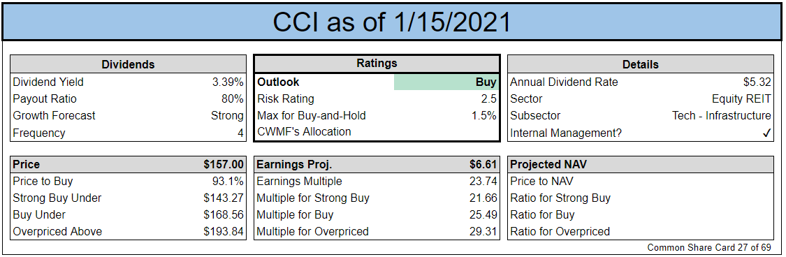This screenshot has width=786, height=257.
Task: Select the Earnings Proj. $6.61 value
Action: pyautogui.click(x=483, y=164)
